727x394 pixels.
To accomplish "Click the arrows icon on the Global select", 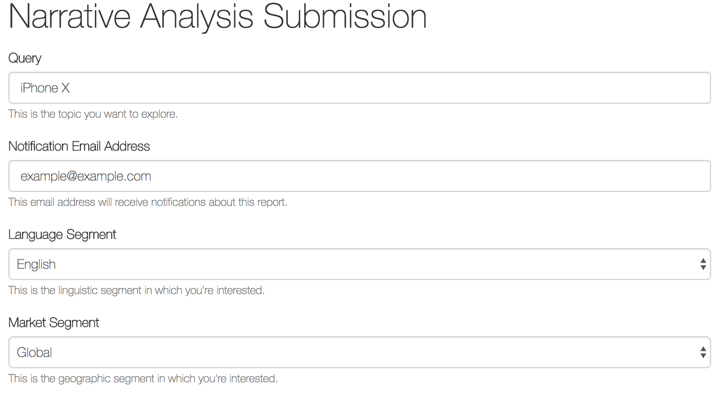I will coord(703,352).
